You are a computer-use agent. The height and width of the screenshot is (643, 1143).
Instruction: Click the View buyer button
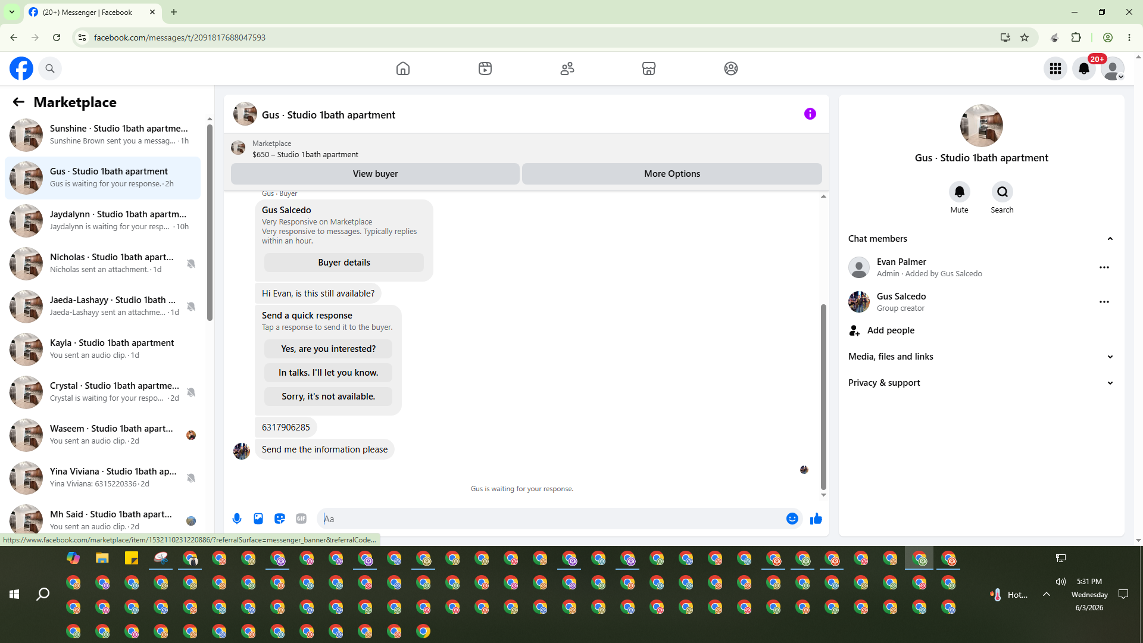point(375,174)
